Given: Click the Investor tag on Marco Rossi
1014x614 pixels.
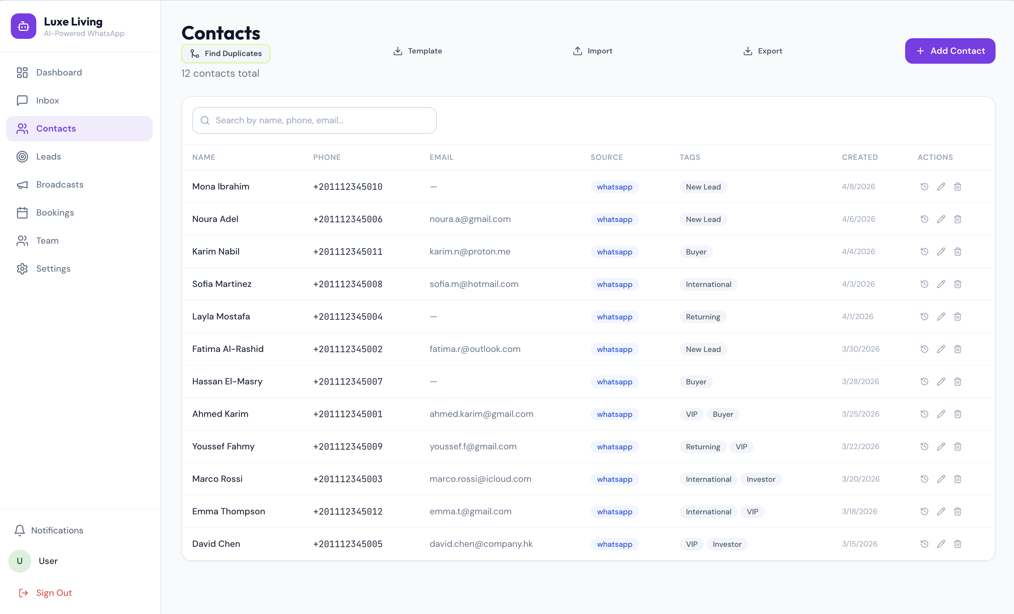Looking at the screenshot, I should 761,479.
